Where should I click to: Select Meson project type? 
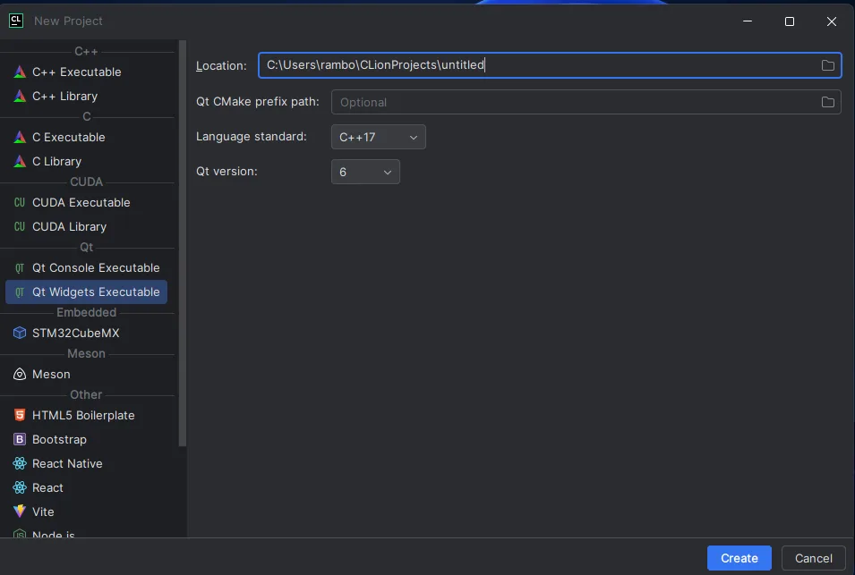86,374
